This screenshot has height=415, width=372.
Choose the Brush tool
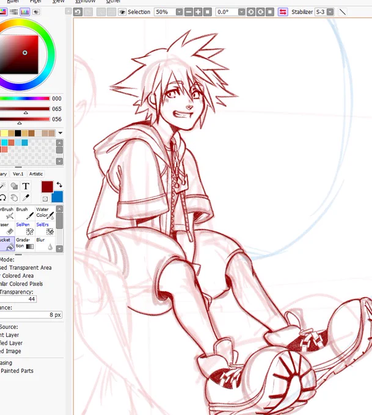coord(25,213)
